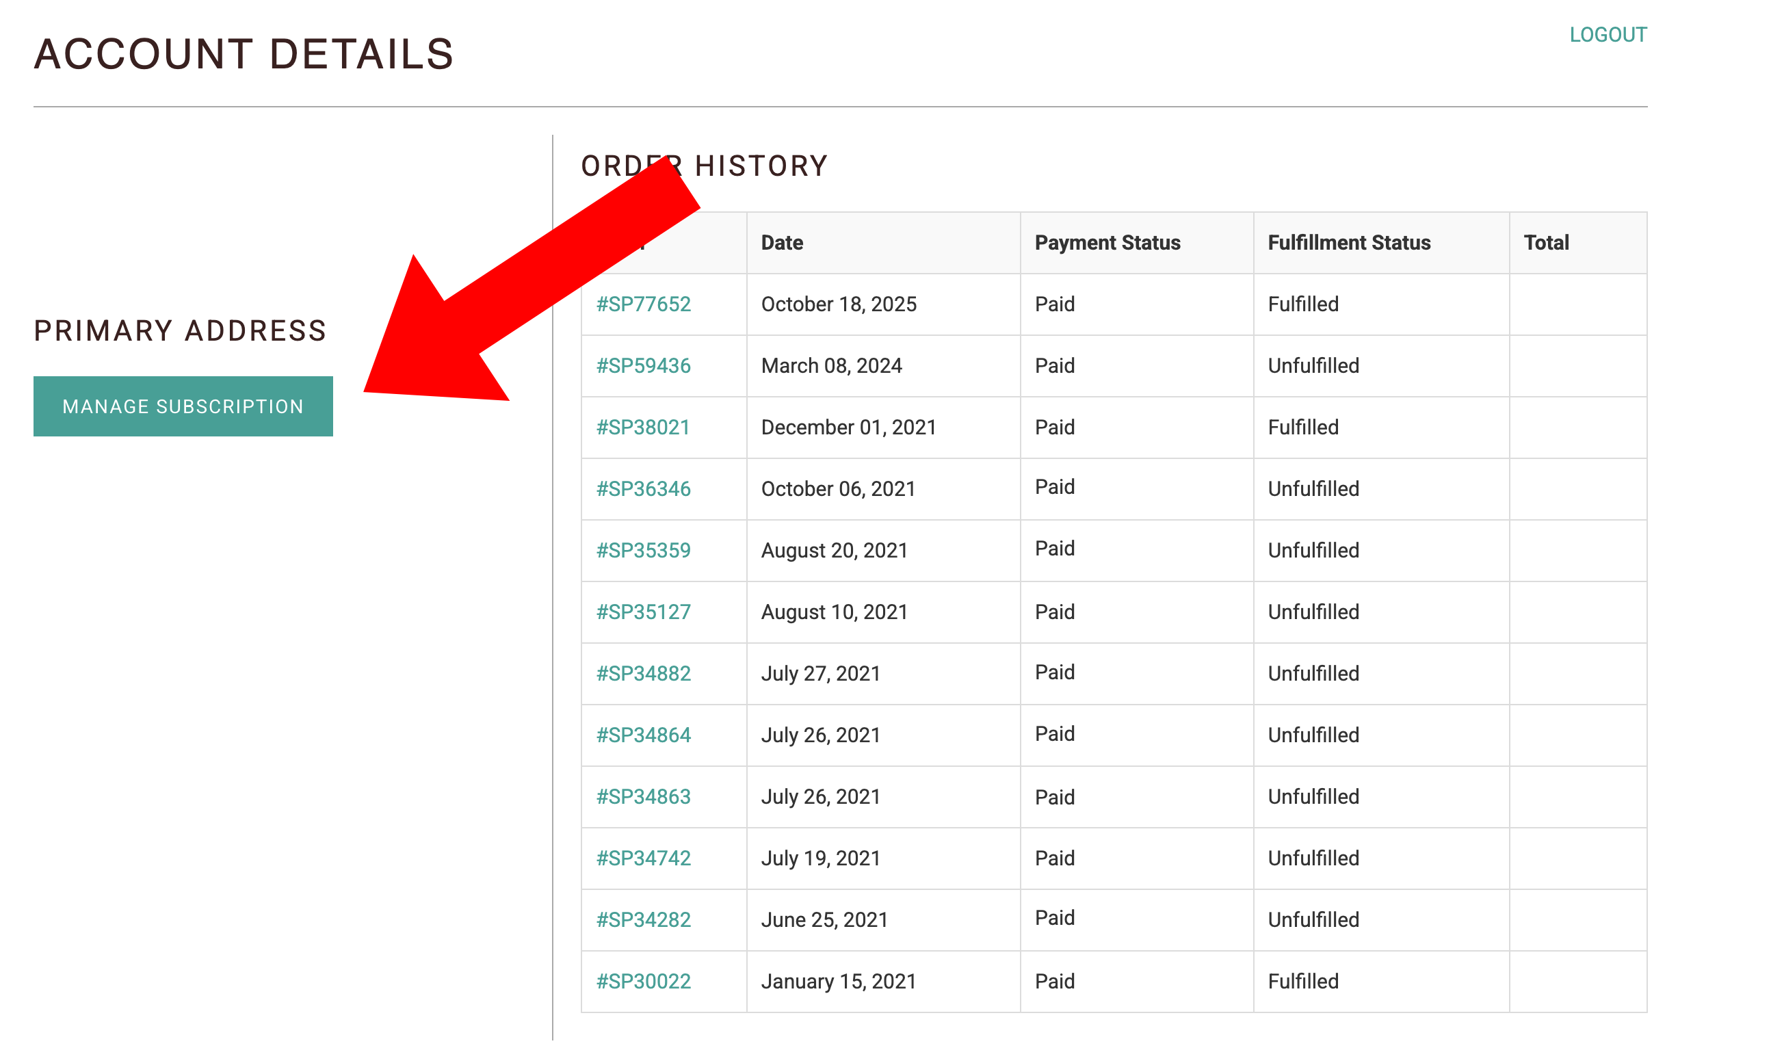The image size is (1784, 1048).
Task: Open order #SP77652
Action: point(643,304)
